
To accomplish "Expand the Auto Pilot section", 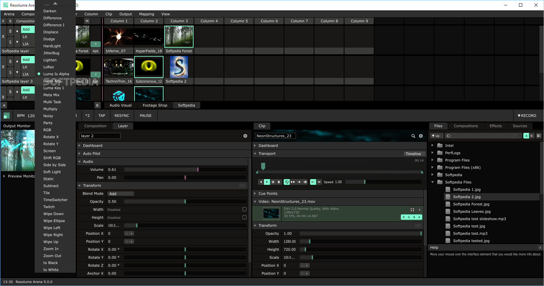I will (x=79, y=153).
